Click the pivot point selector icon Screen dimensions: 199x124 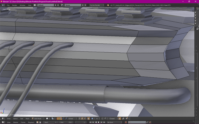click(53, 119)
